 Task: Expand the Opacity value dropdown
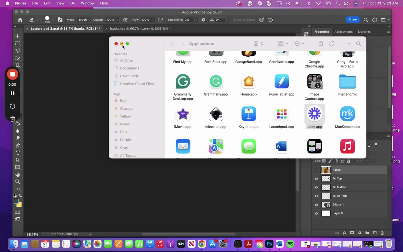(x=118, y=20)
